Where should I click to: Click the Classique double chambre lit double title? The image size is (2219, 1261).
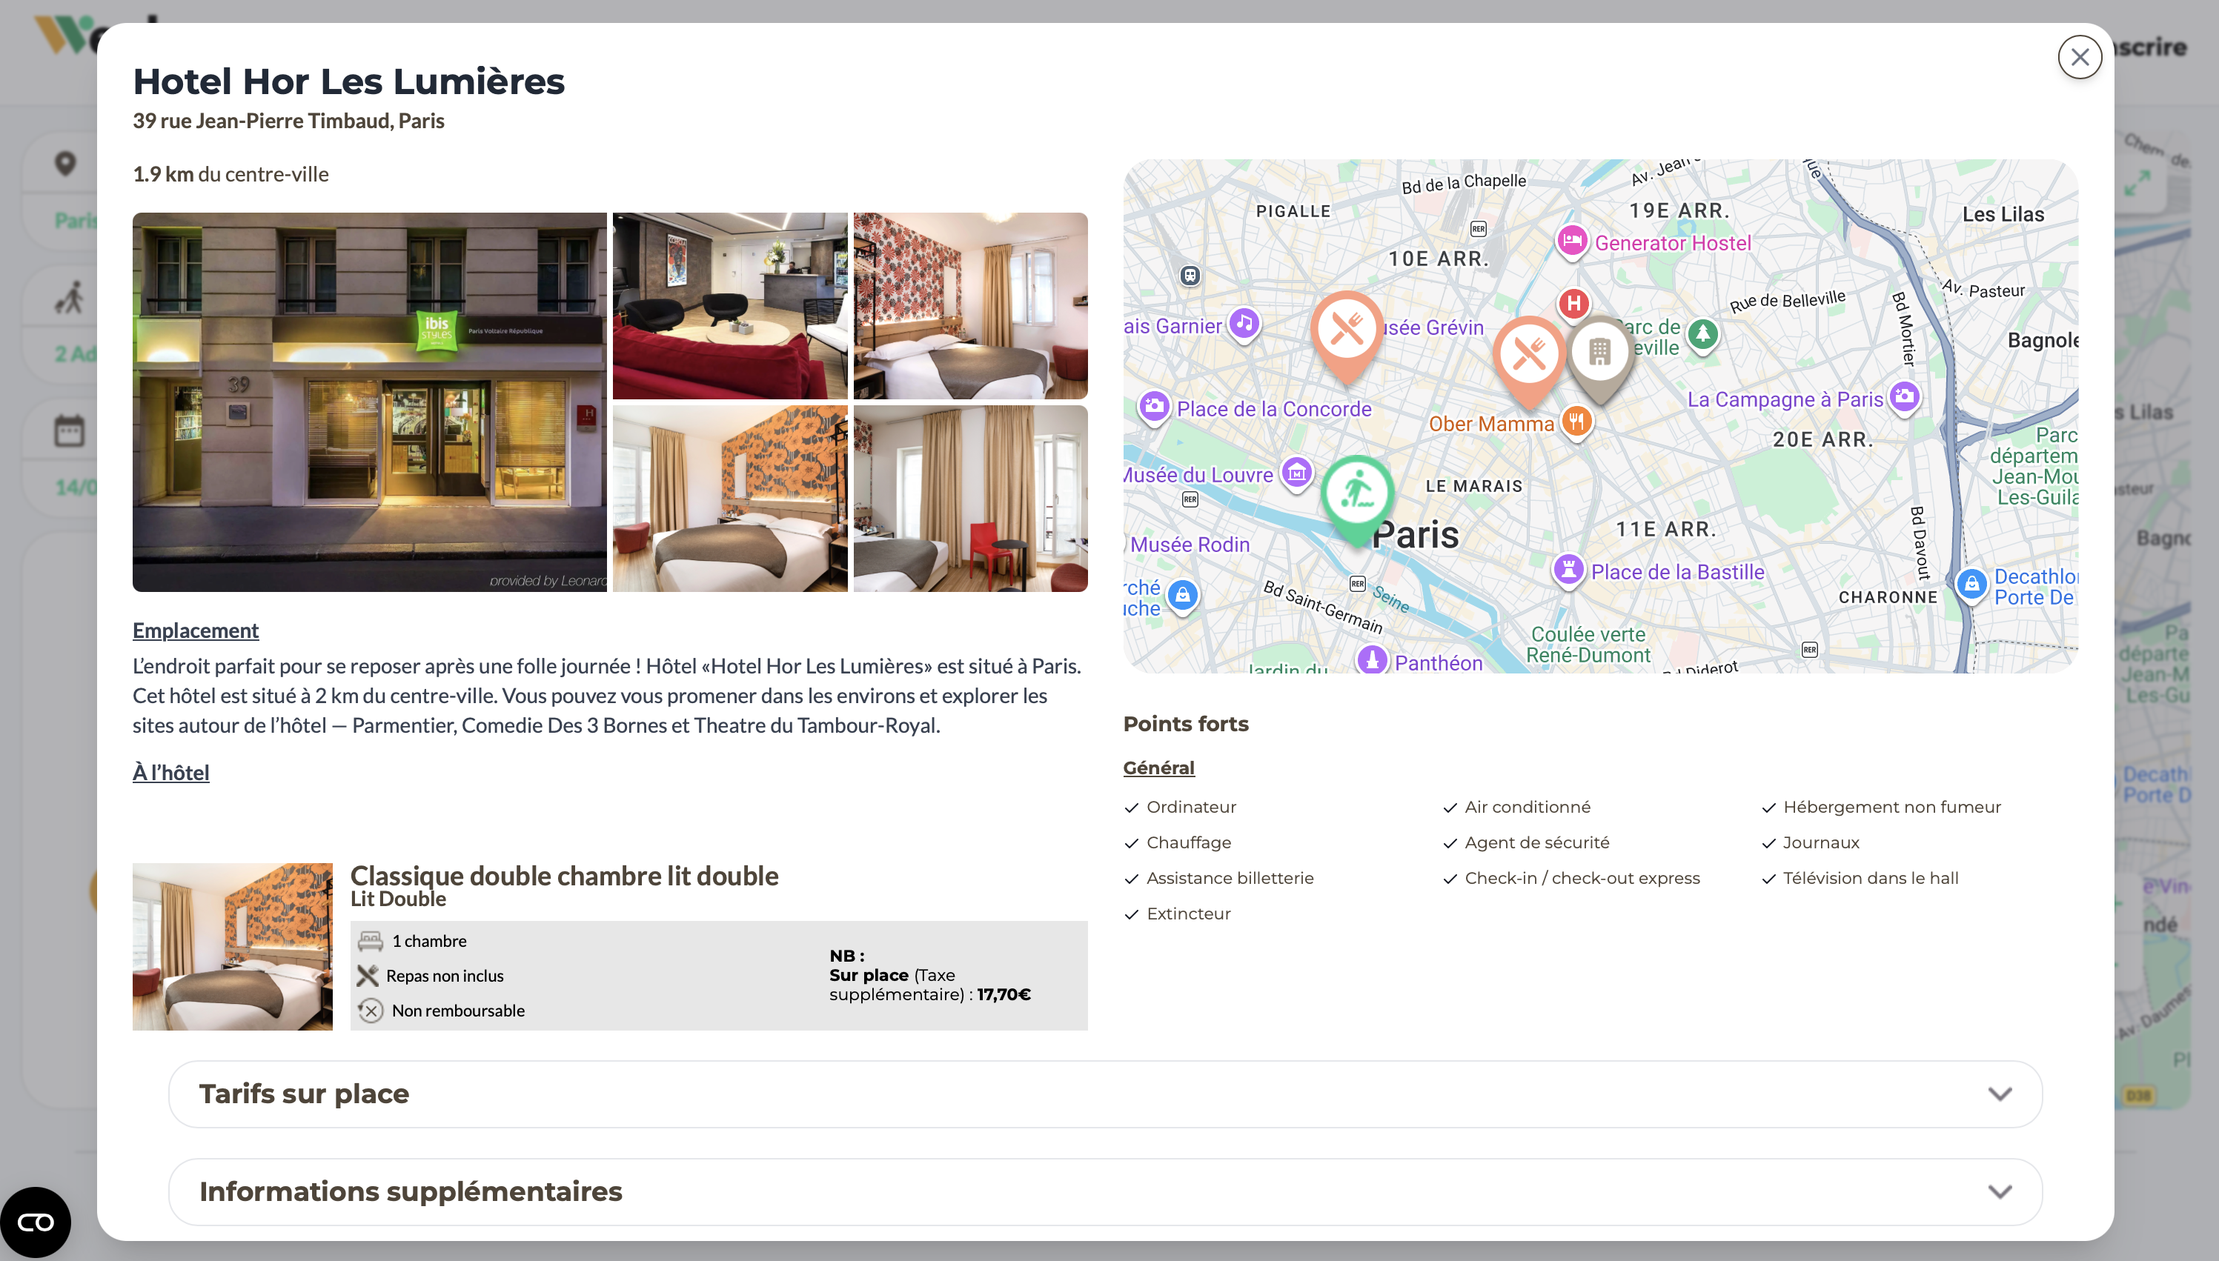tap(564, 876)
